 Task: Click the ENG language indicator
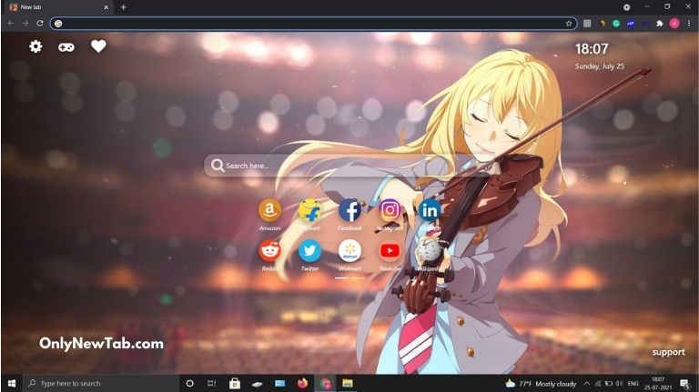tap(633, 384)
